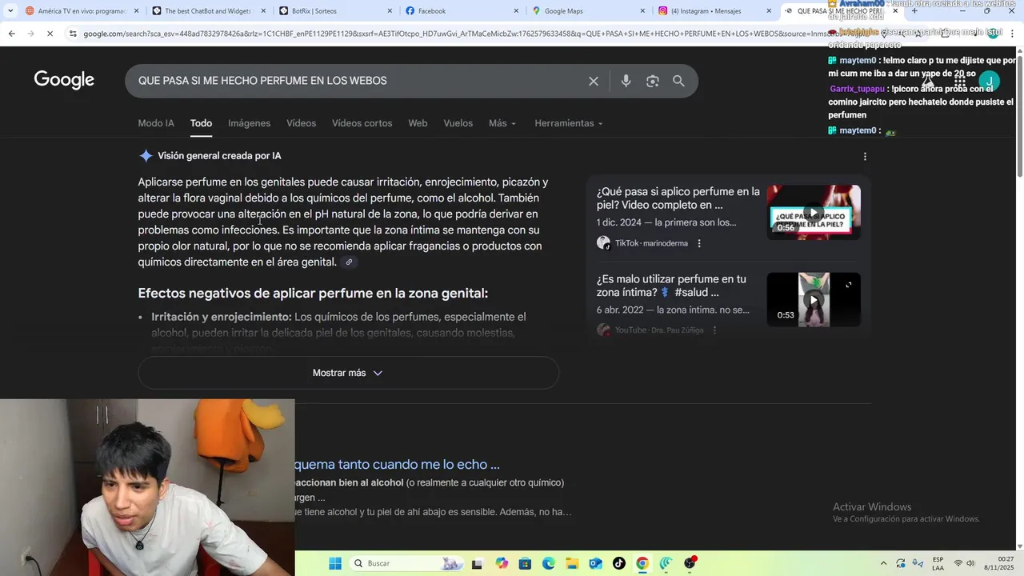Switch ESP LAA keyboard language

[938, 563]
